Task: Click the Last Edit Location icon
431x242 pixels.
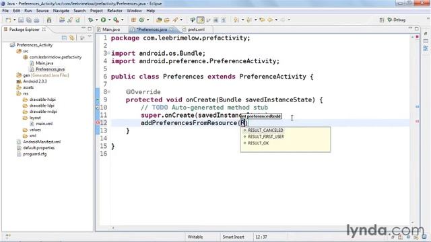Action: [x=262, y=20]
